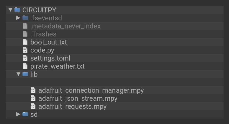Select adafruit_connection_manager.mpy in lib
The height and width of the screenshot is (124, 229).
click(x=91, y=90)
